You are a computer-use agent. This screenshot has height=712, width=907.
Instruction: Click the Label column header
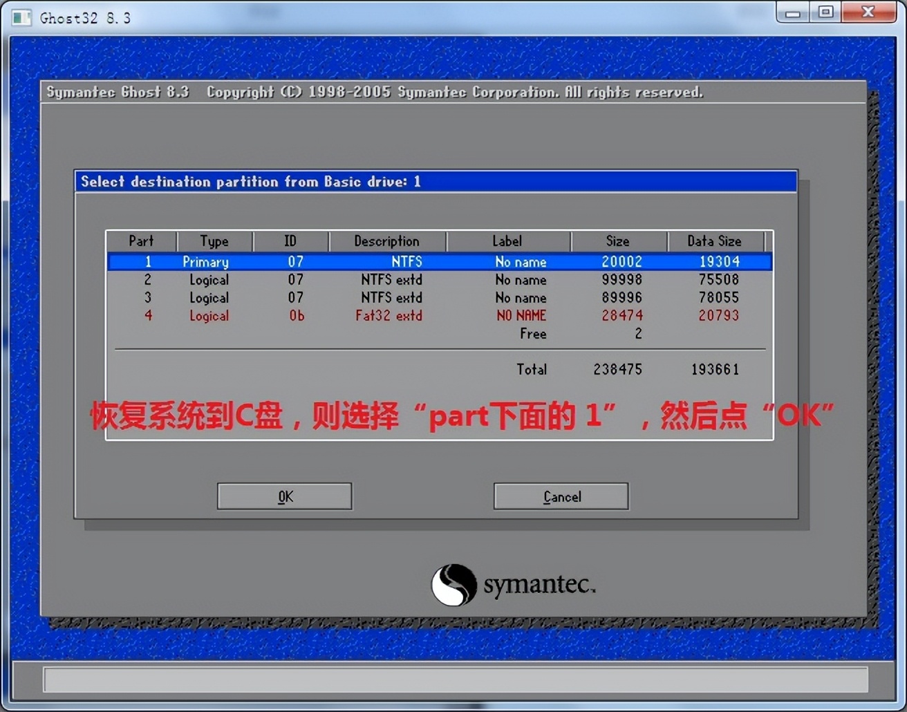pos(507,241)
